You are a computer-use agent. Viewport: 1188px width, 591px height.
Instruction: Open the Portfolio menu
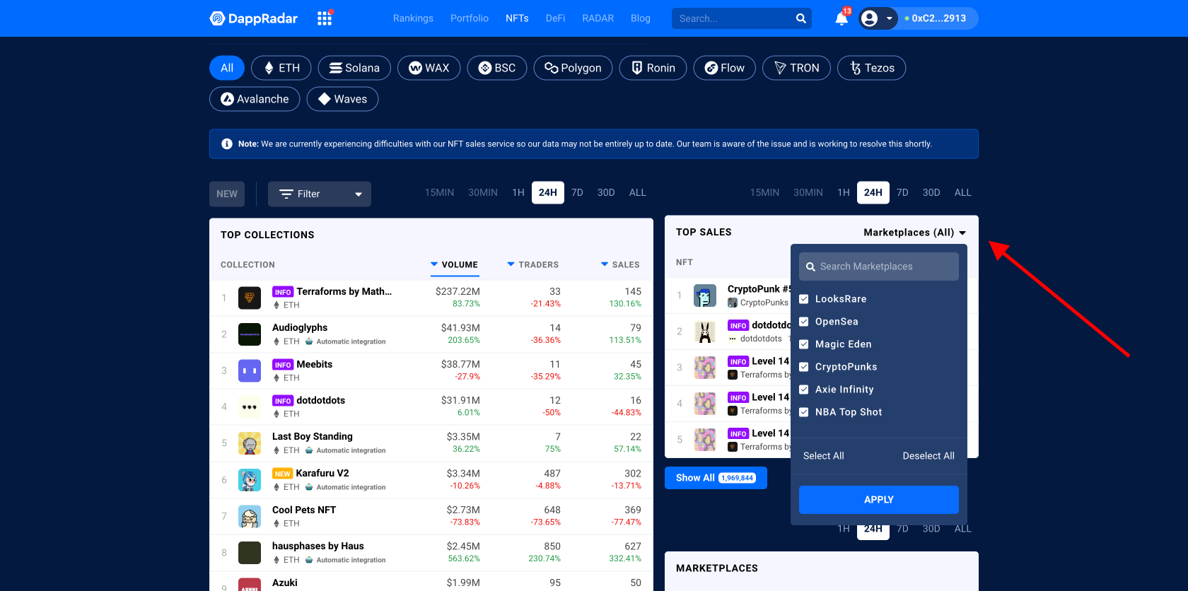coord(470,18)
